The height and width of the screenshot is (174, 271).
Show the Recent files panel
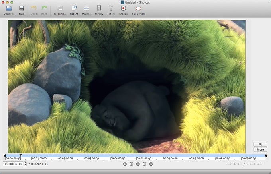tap(74, 10)
